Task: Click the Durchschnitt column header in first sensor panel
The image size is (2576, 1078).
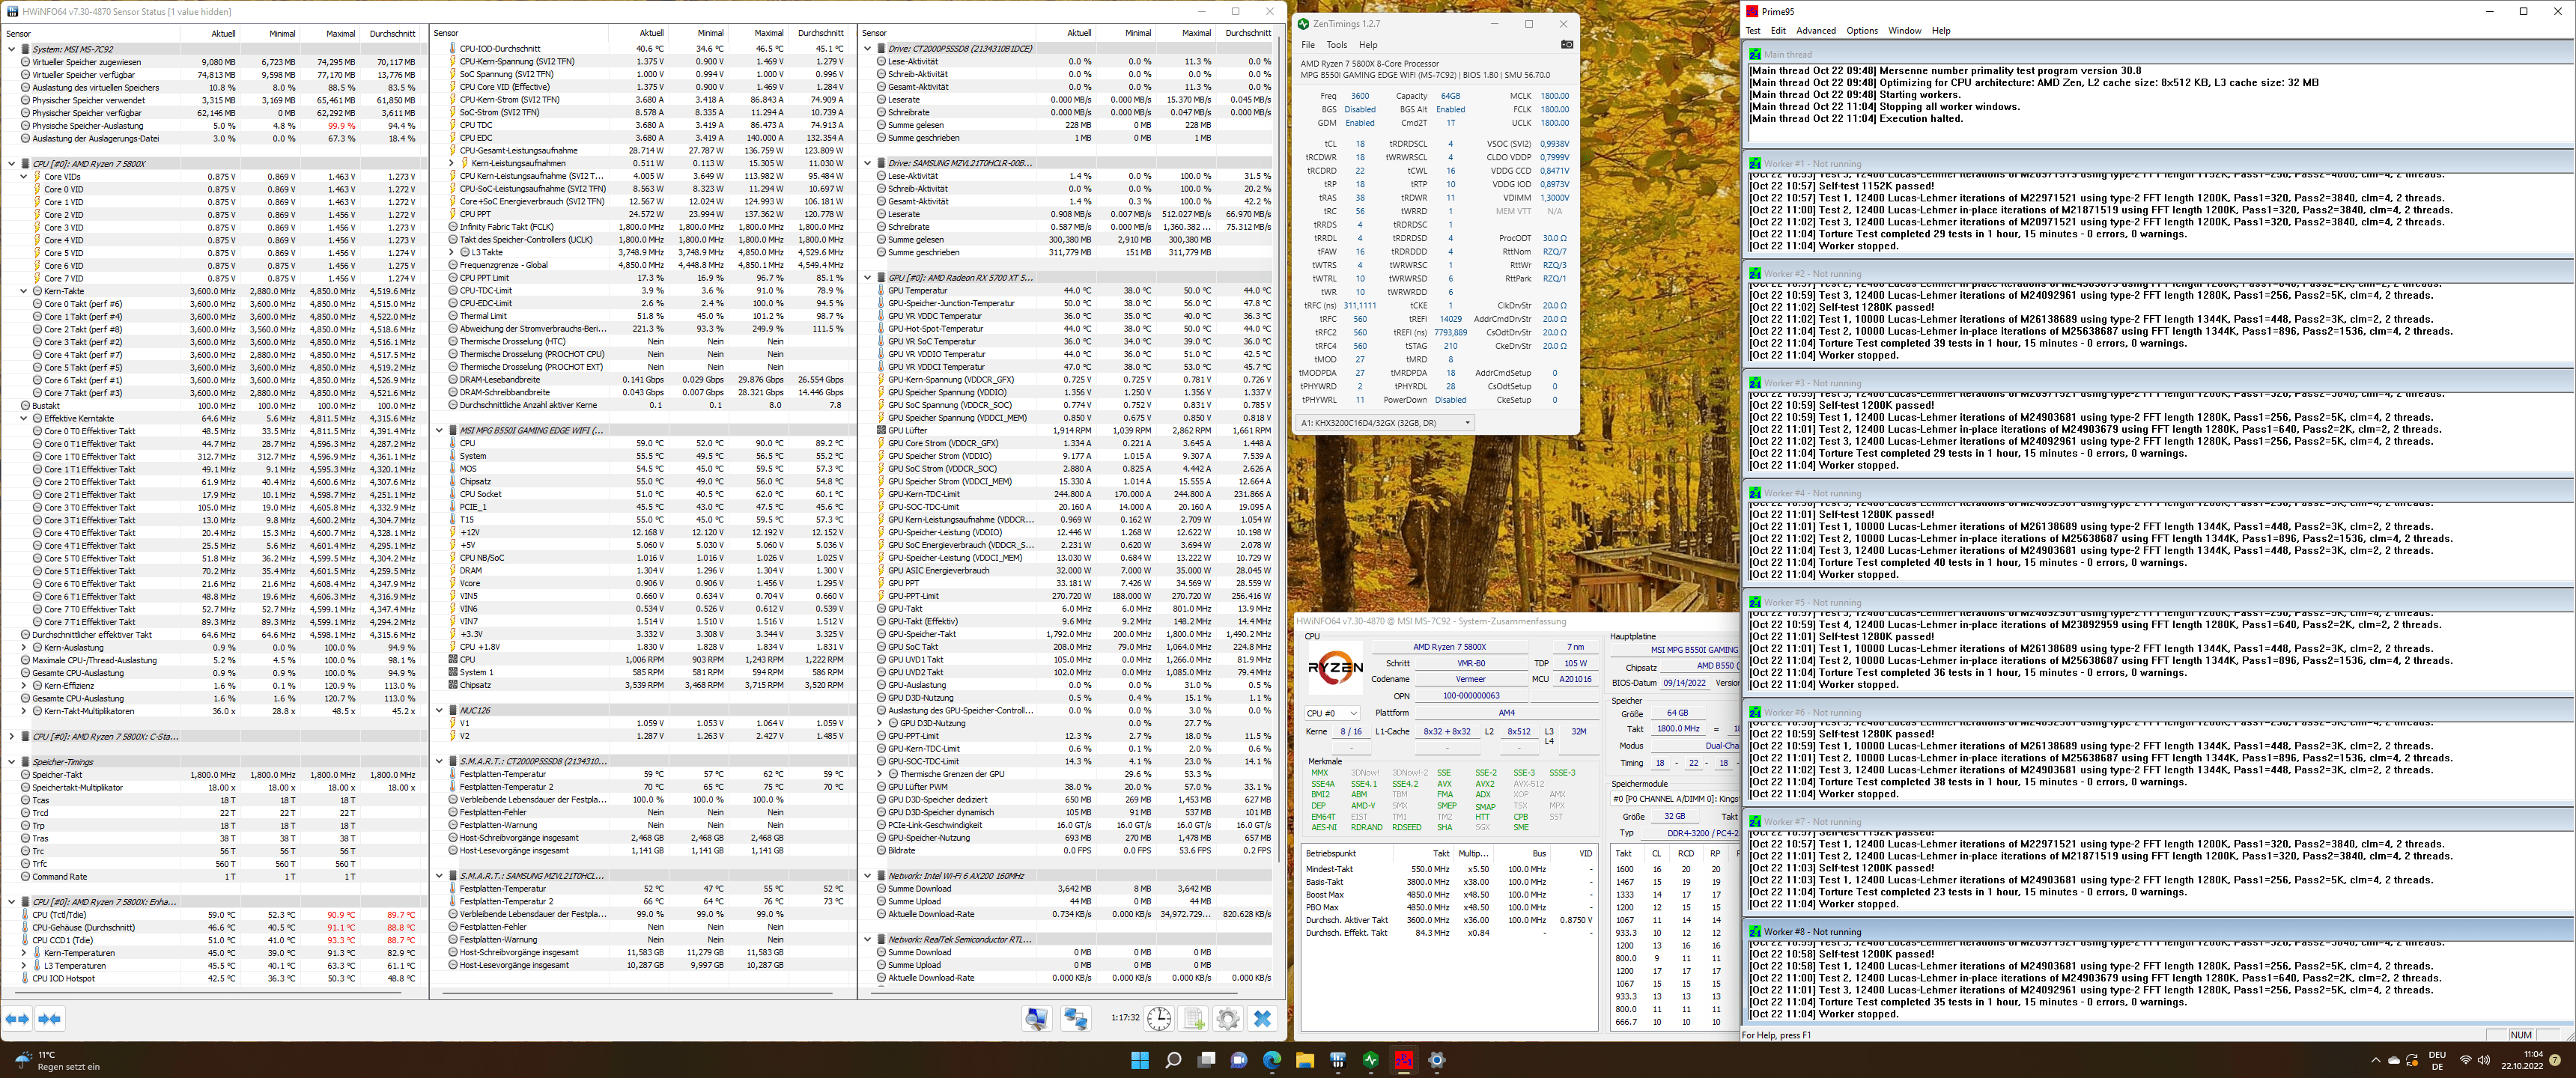Action: coord(391,33)
